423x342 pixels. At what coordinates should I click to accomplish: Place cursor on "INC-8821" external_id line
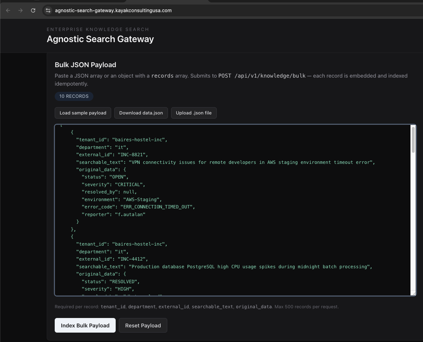(112, 154)
